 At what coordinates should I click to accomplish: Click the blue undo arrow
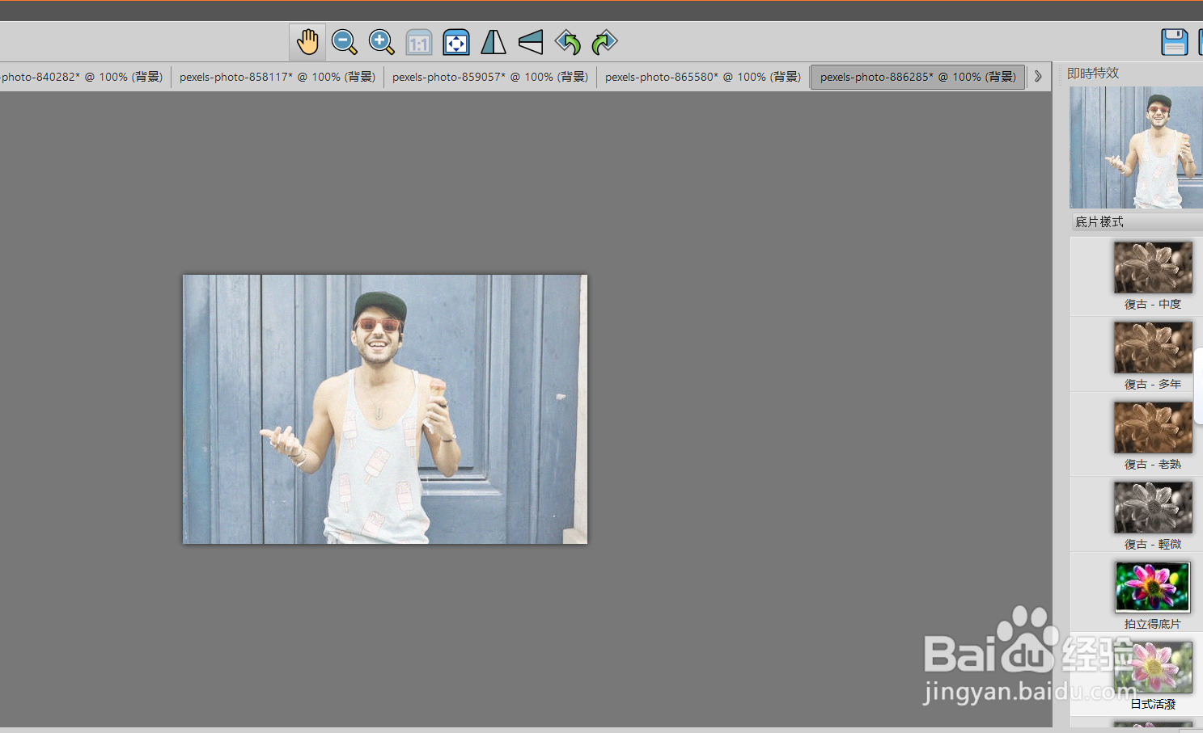point(568,42)
